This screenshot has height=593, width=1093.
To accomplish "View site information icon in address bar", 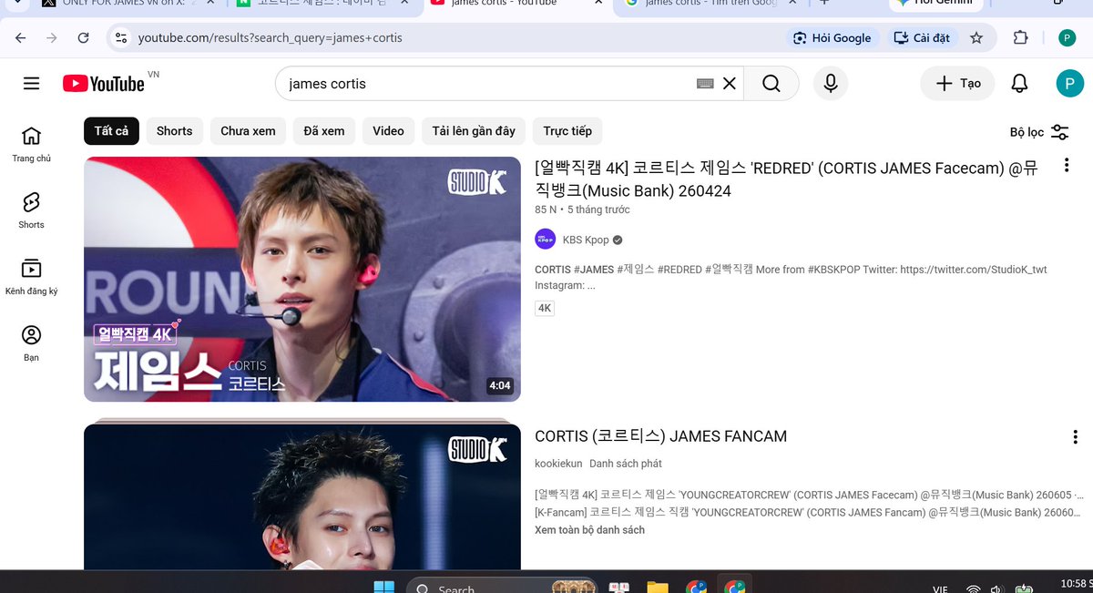I will [120, 38].
